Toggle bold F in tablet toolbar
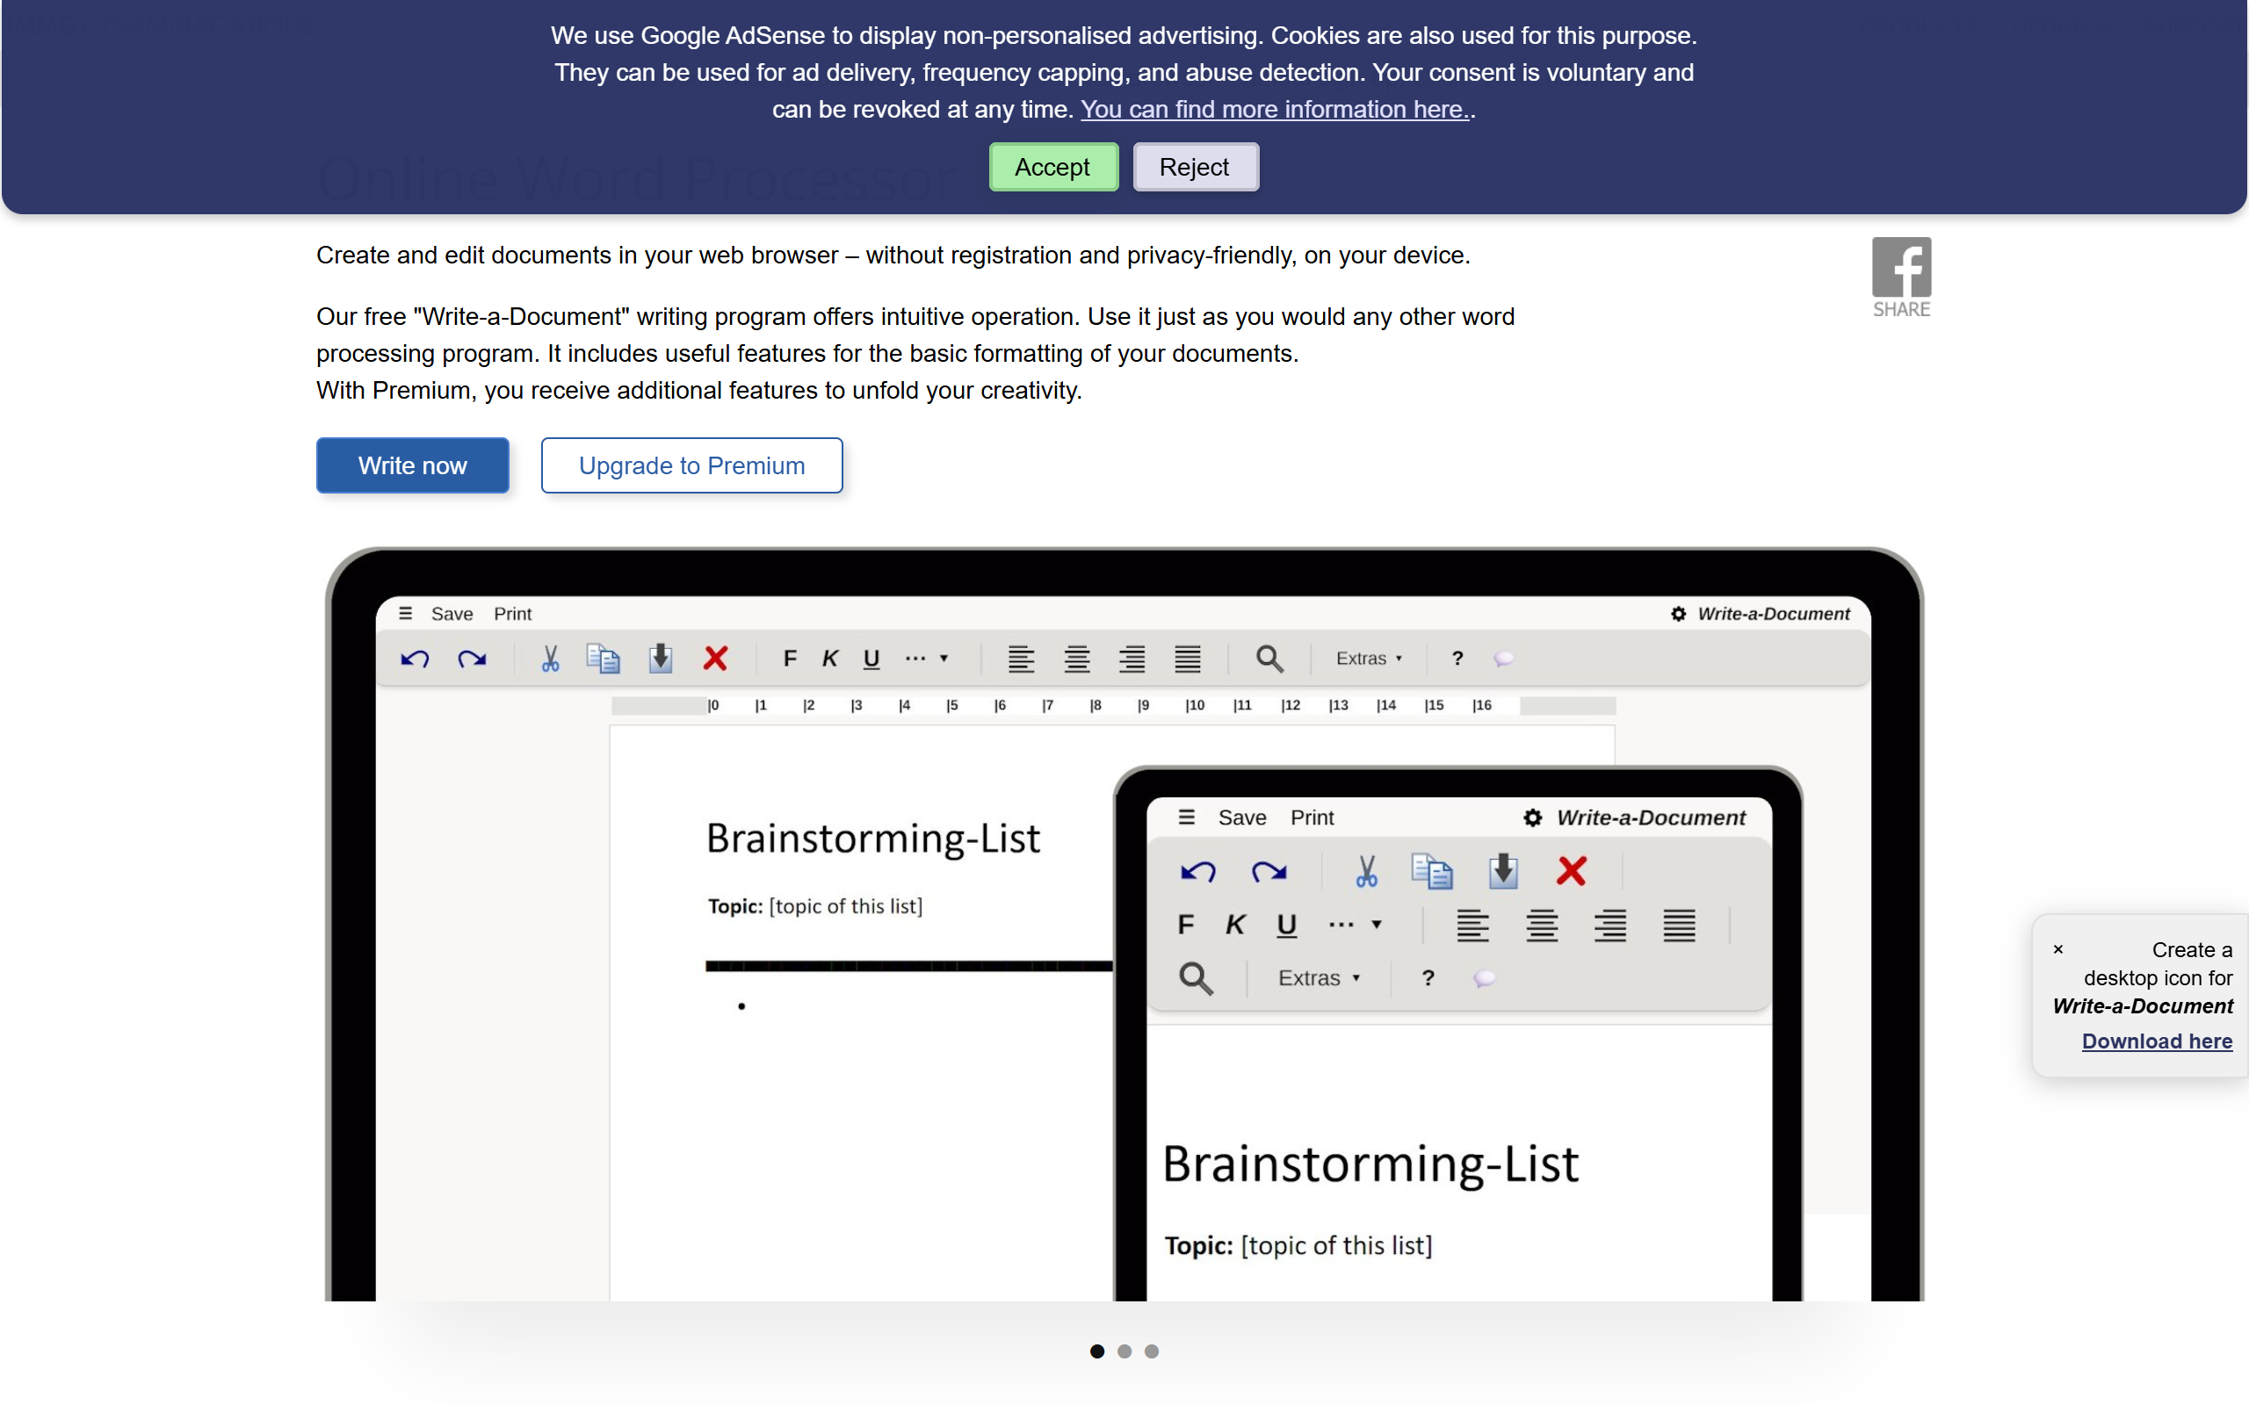 click(x=1186, y=925)
